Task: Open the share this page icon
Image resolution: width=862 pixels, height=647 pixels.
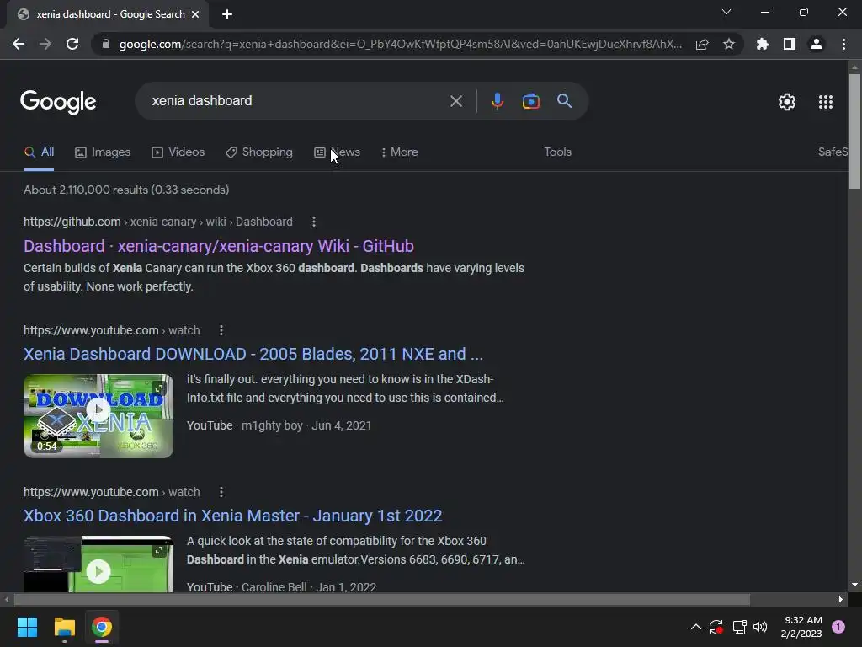Action: click(x=702, y=45)
